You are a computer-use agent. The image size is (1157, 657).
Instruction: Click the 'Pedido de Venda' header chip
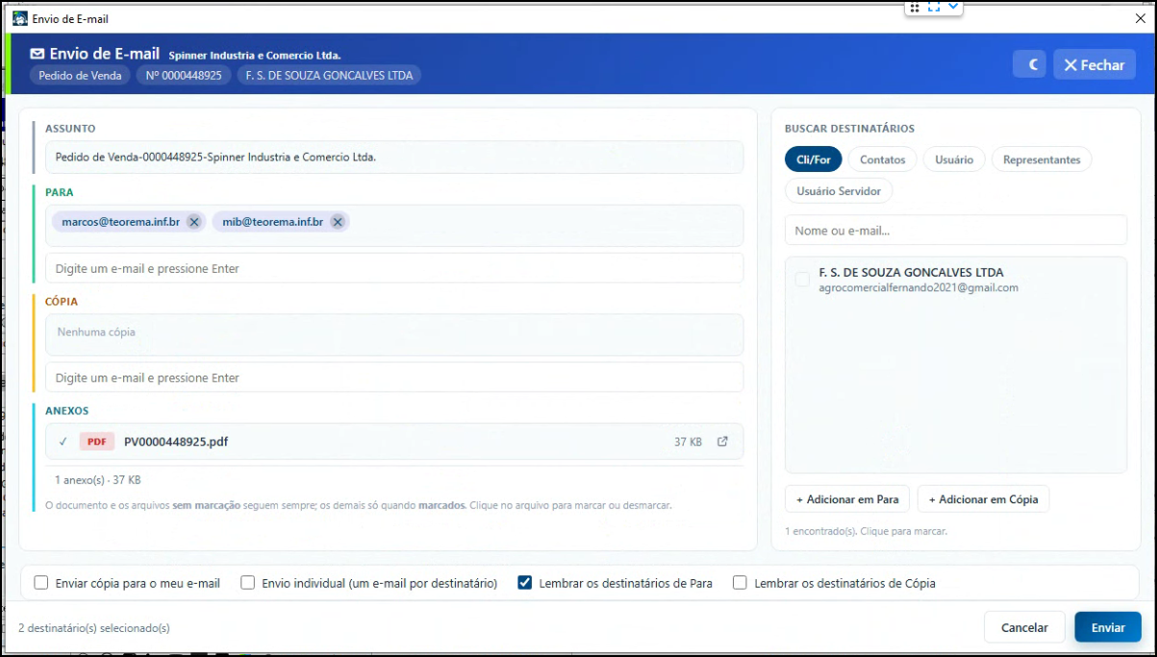pos(81,75)
